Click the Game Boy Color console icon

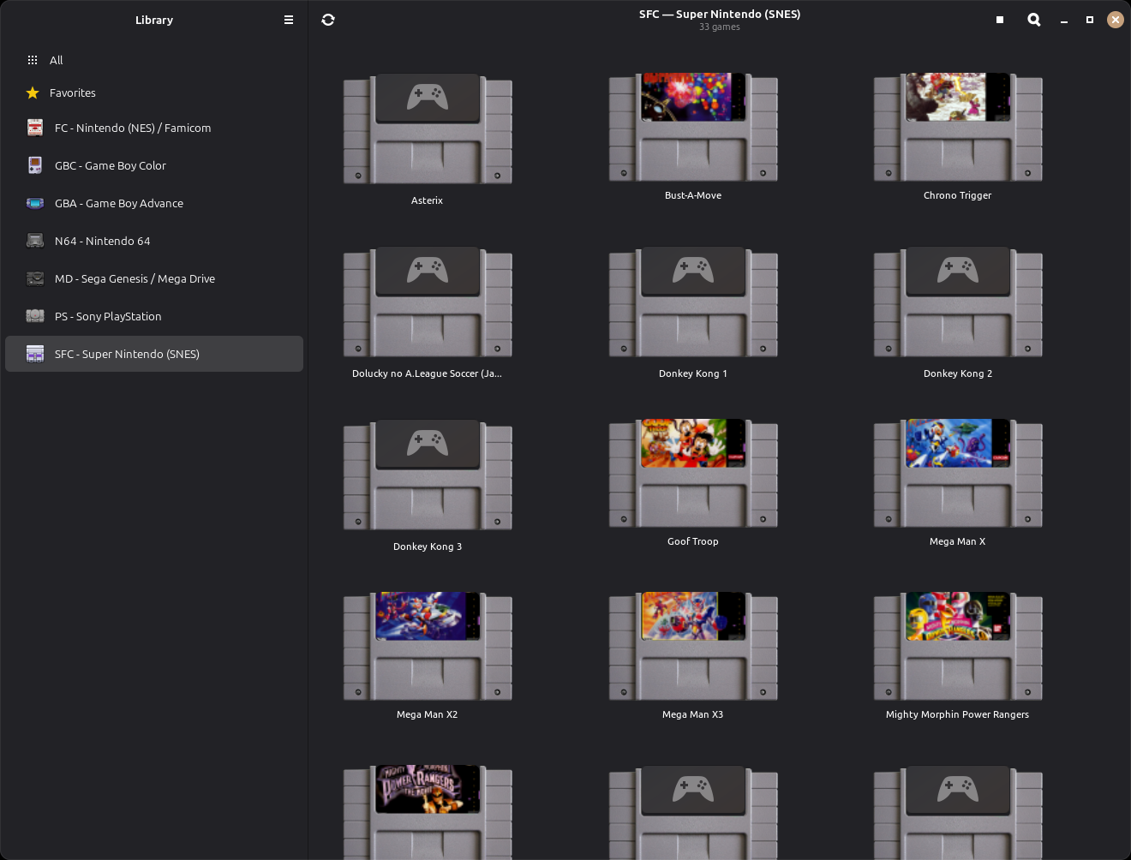click(x=35, y=165)
